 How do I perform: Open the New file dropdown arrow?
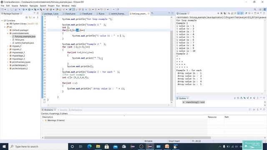point(5,10)
